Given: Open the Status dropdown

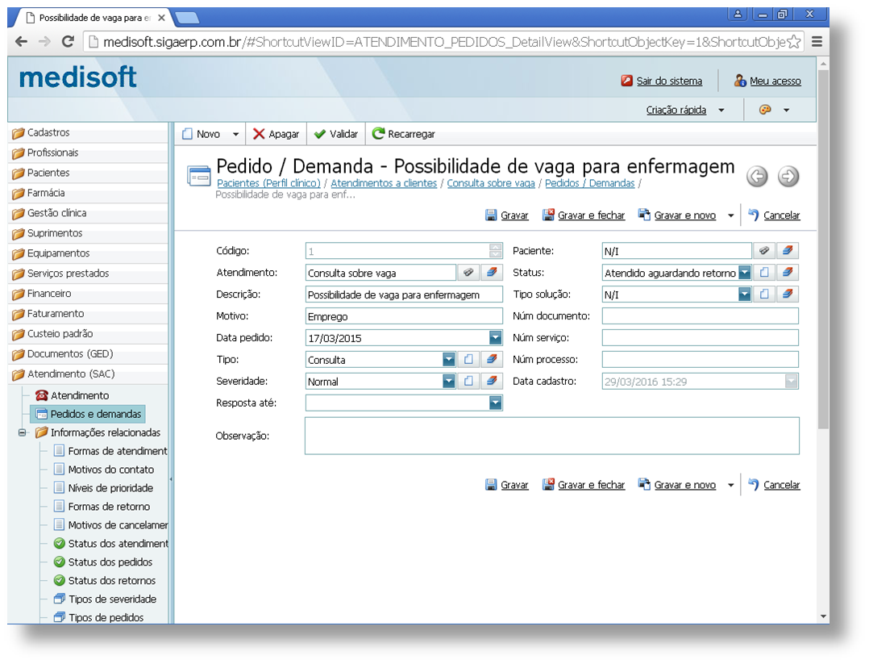Looking at the screenshot, I should tap(744, 273).
